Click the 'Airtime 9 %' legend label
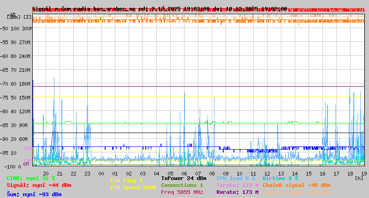This screenshot has height=198, width=369. click(280, 178)
